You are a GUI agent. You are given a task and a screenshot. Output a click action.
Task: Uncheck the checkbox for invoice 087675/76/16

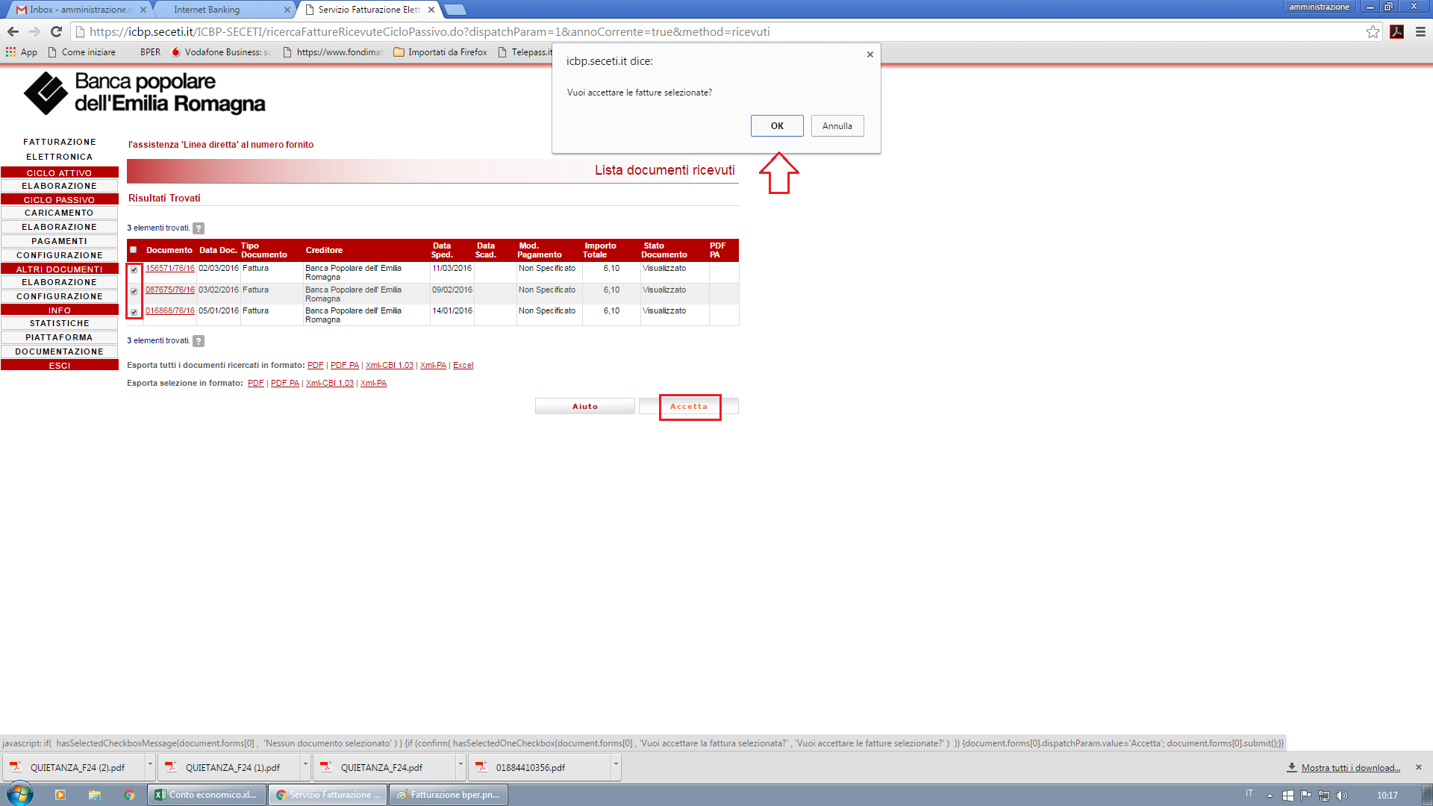click(x=134, y=291)
